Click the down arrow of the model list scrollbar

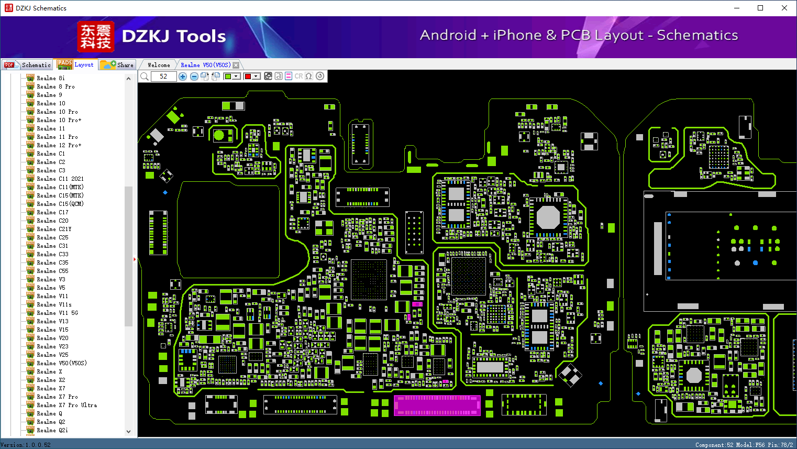click(128, 432)
